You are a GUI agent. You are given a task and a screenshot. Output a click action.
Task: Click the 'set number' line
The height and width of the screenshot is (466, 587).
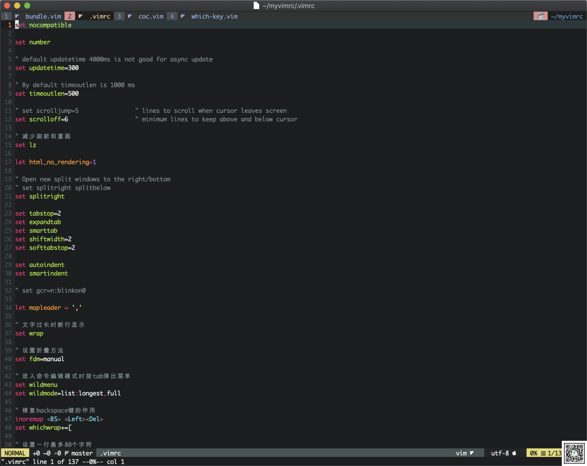[x=33, y=42]
